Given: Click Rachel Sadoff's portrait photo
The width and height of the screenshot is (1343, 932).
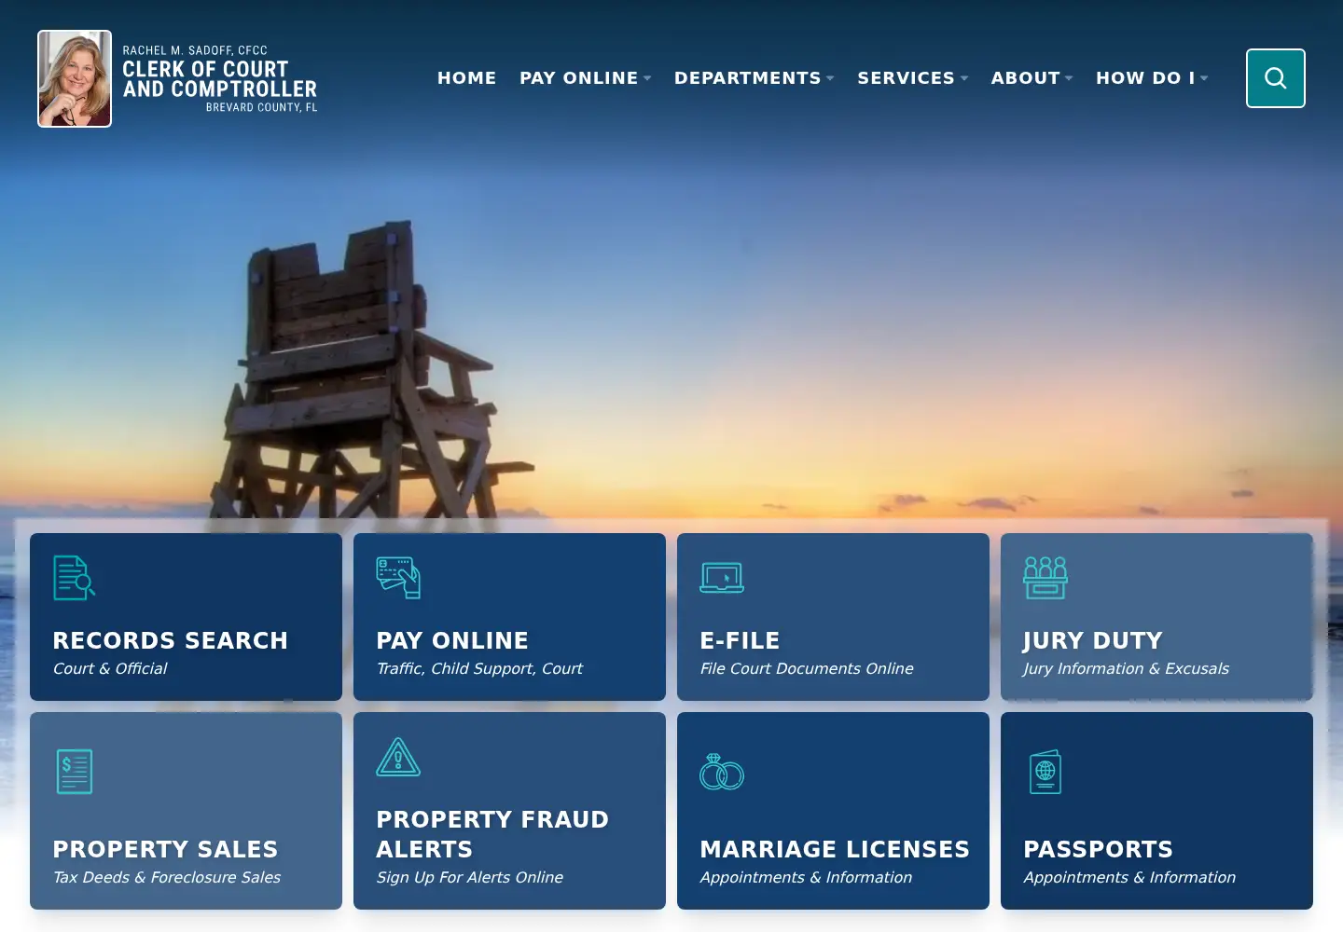Looking at the screenshot, I should (x=75, y=78).
